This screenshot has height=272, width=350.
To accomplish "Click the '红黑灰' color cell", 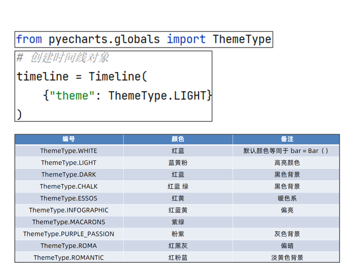I will pos(178,246).
